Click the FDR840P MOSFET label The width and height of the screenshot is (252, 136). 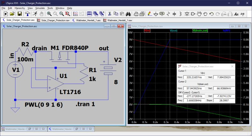click(75, 48)
